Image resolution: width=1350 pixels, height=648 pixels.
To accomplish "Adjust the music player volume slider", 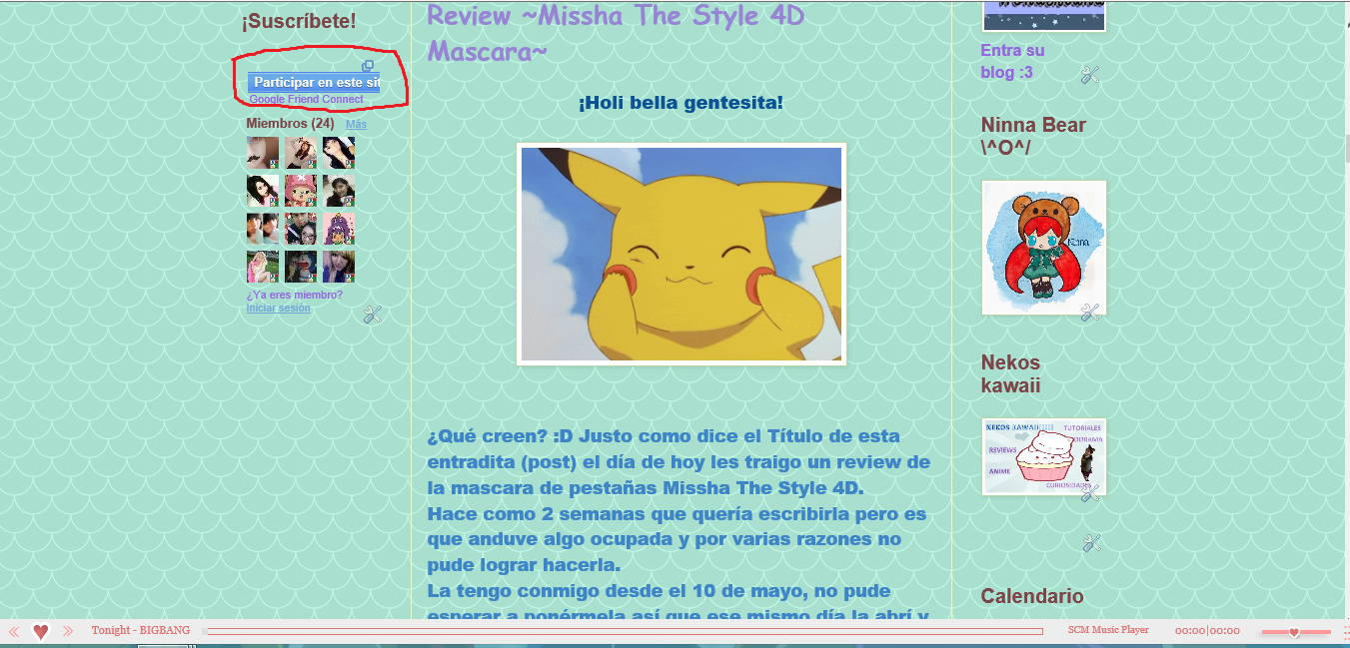I will tap(1295, 632).
